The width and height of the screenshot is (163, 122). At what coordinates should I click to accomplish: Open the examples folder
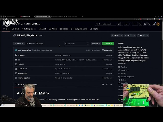(21, 55)
